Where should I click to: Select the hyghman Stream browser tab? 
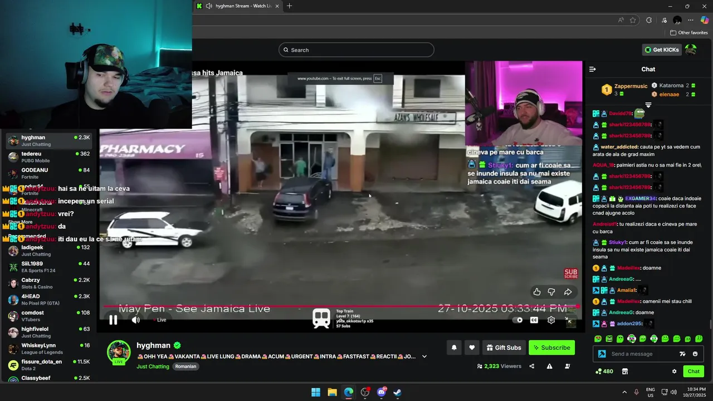click(x=237, y=6)
